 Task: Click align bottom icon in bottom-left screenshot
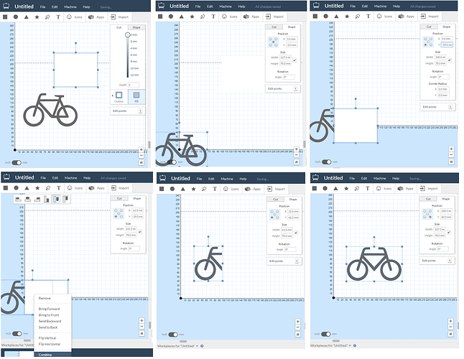(x=47, y=200)
